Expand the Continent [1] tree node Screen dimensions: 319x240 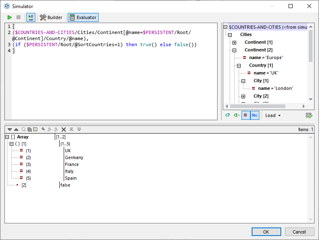234,42
